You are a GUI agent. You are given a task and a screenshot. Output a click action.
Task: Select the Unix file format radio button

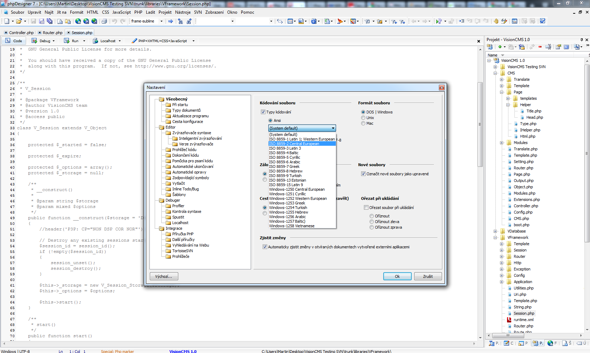click(x=363, y=118)
